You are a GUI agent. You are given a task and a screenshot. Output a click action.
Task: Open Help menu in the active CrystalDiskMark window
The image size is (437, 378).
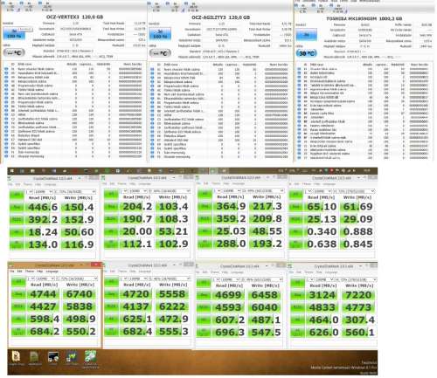coord(39,271)
